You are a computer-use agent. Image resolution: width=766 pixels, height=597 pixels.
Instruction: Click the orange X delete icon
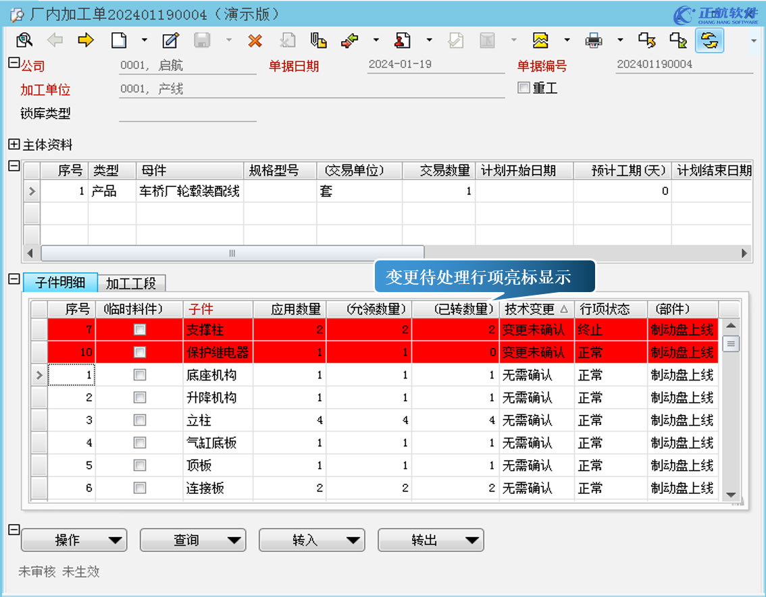click(255, 40)
